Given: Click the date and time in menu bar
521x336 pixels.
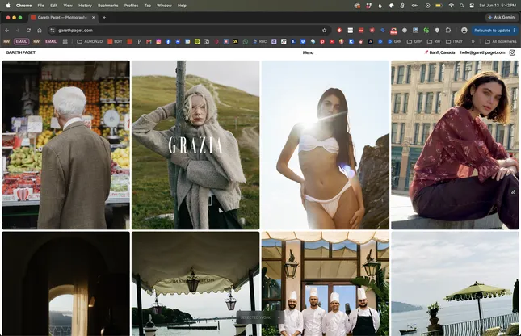Looking at the screenshot, I should pos(498,6).
